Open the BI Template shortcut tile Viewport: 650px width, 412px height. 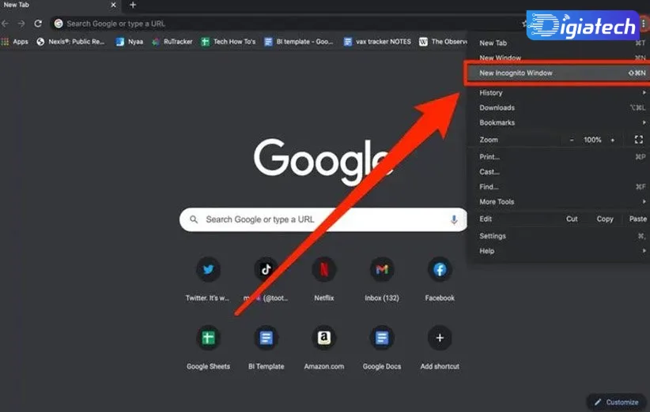coord(266,338)
